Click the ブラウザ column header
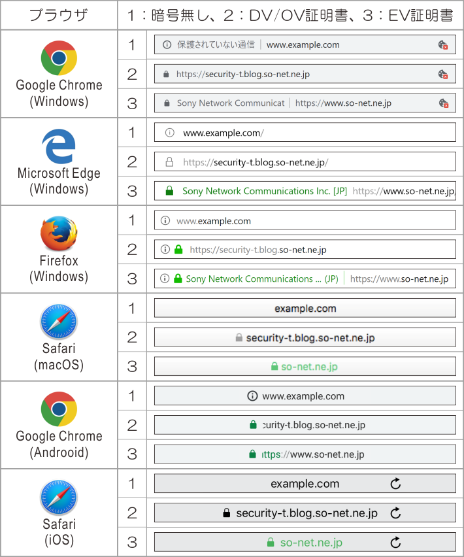The height and width of the screenshot is (557, 464). click(x=58, y=15)
